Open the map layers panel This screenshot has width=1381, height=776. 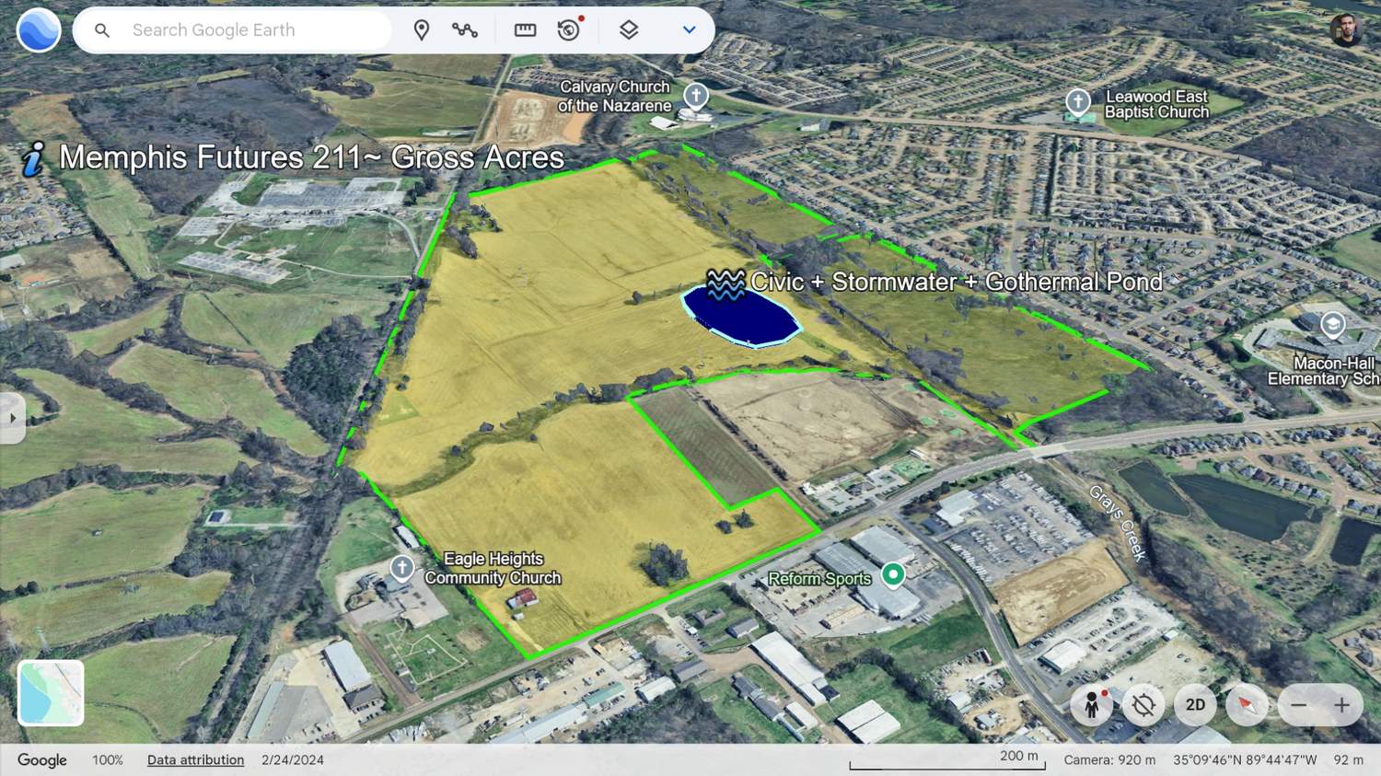tap(629, 30)
